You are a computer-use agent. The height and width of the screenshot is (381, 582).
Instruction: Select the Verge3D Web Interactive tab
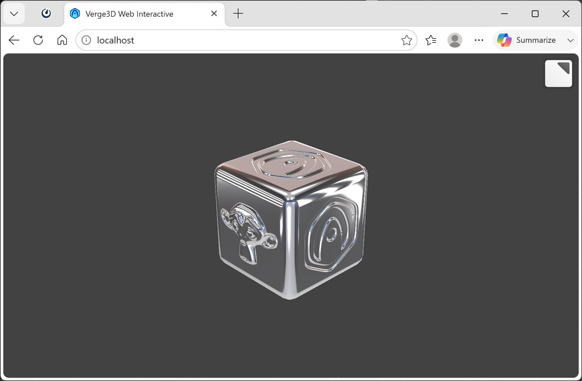[x=144, y=14]
